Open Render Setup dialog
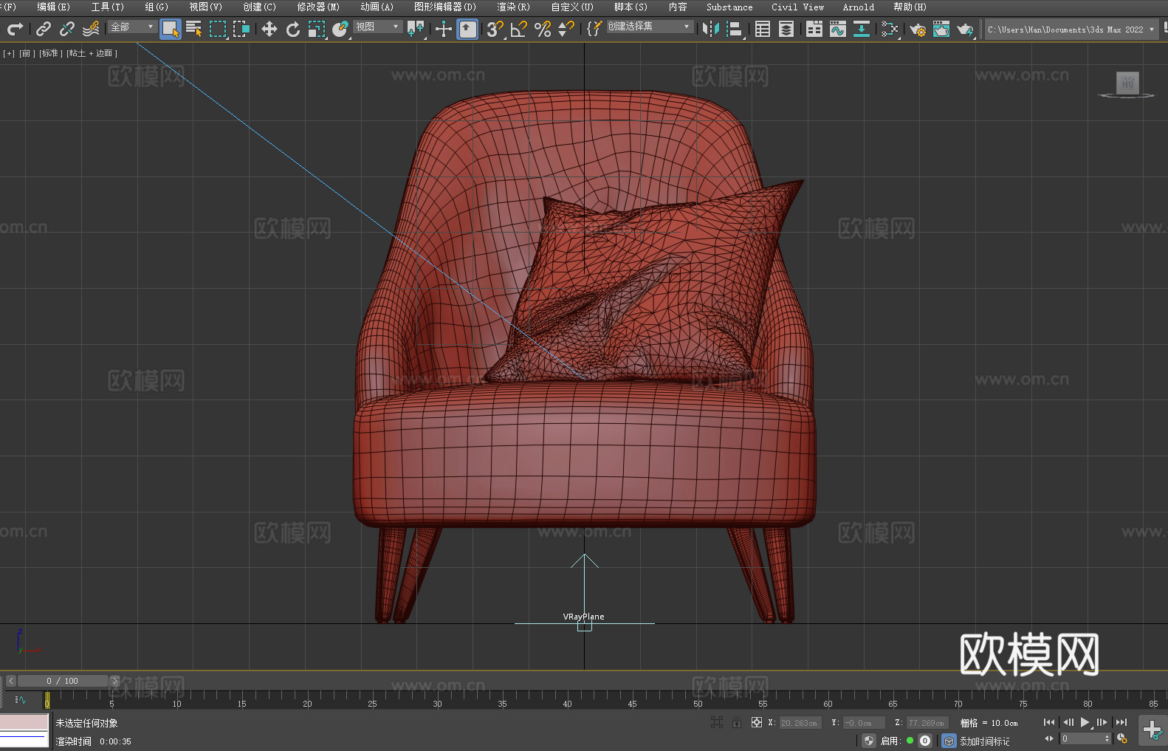Viewport: 1168px width, 751px height. point(918,29)
